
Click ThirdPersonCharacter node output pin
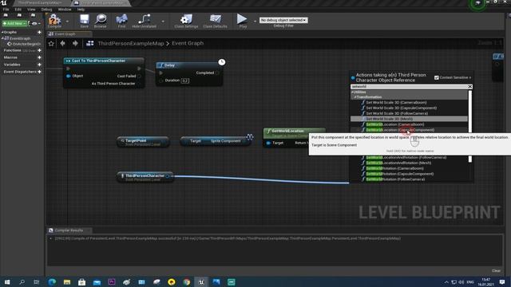[168, 176]
